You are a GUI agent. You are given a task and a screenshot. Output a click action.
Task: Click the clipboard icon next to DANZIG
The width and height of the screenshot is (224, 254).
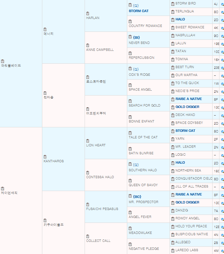click(x=173, y=210)
